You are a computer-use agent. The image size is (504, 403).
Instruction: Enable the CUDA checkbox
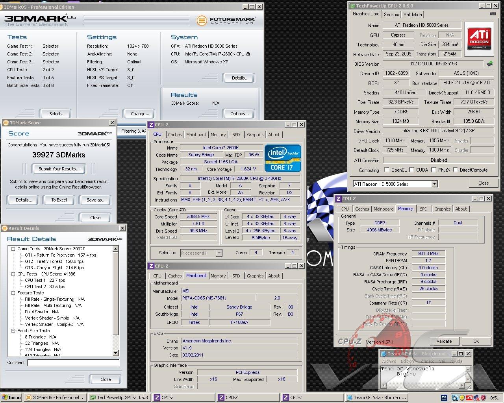pos(412,170)
